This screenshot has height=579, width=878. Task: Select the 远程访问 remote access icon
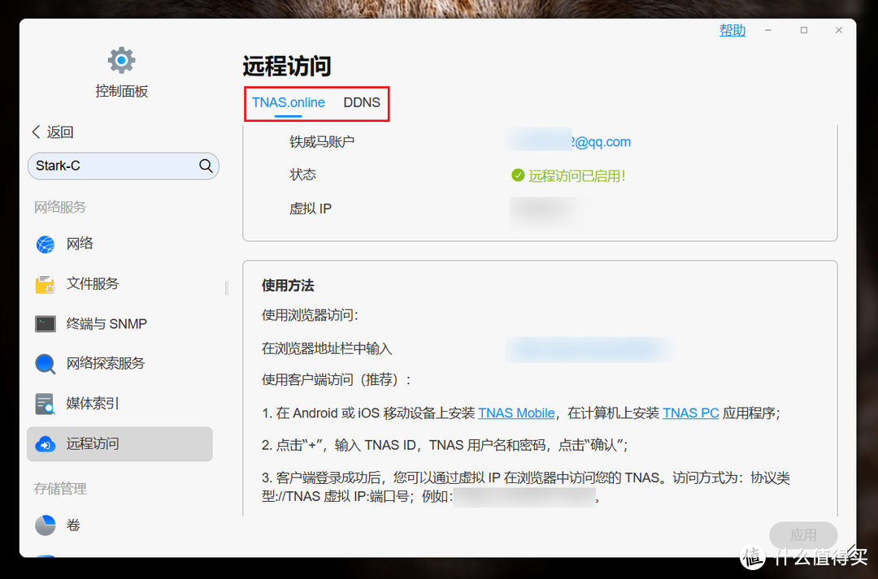point(45,443)
